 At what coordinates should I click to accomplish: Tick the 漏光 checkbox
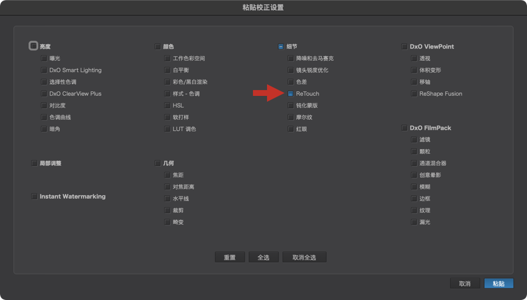tap(414, 222)
